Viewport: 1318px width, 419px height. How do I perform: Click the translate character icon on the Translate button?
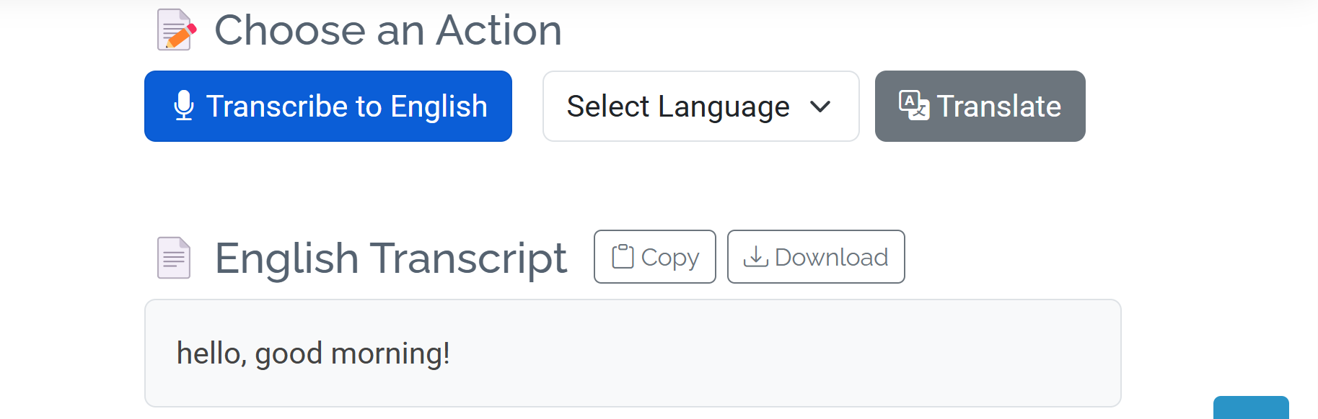tap(912, 106)
